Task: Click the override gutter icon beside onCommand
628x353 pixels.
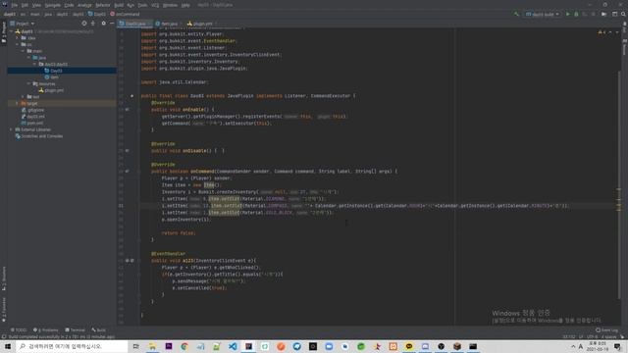Action: [x=127, y=172]
